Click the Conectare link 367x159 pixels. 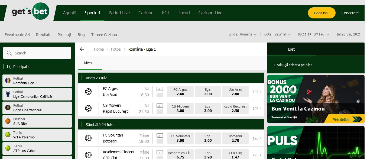(x=350, y=13)
